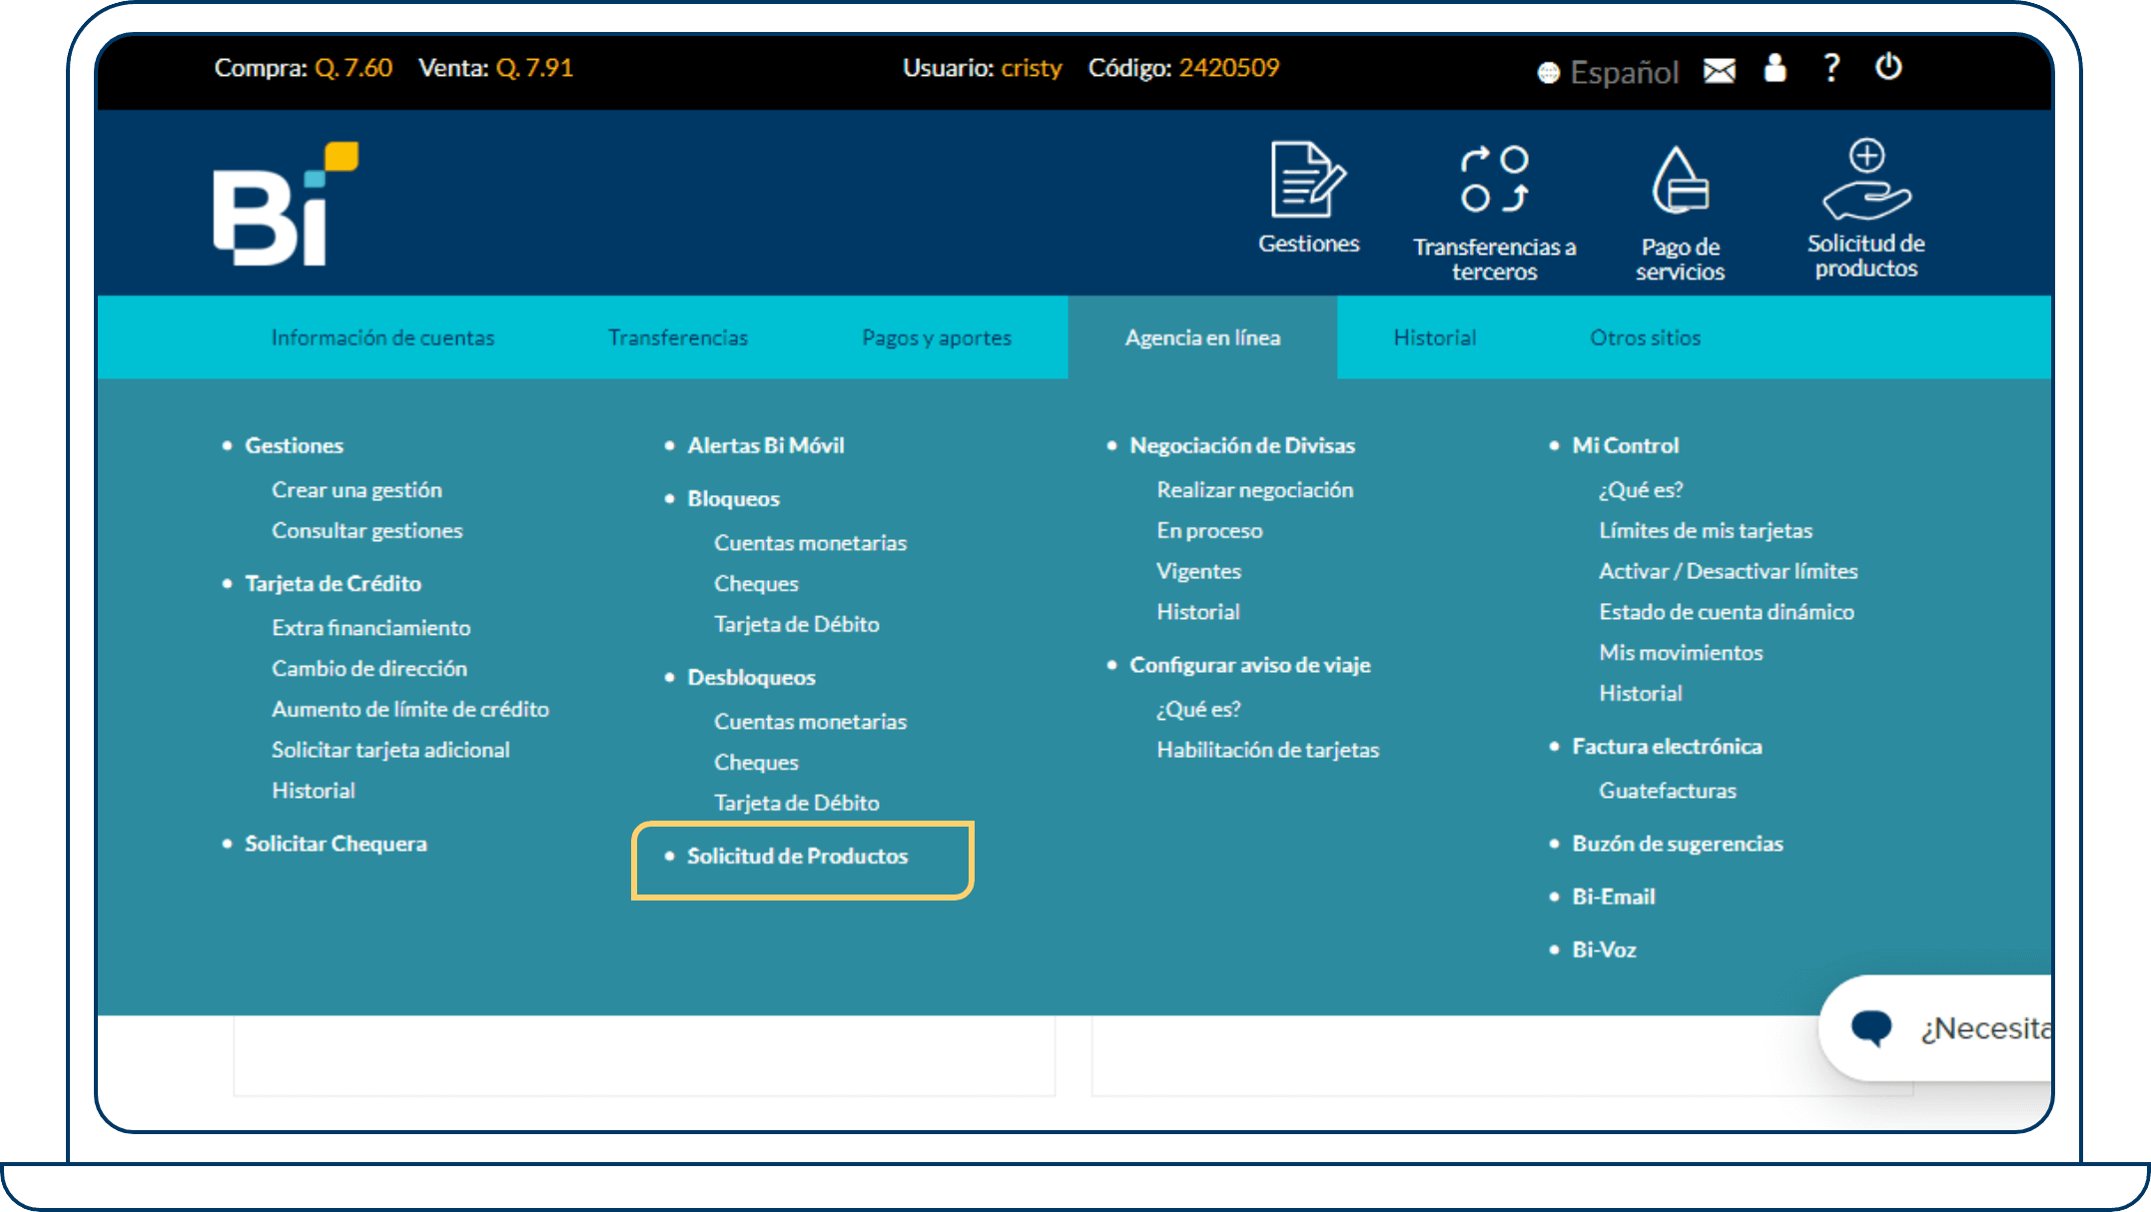This screenshot has height=1212, width=2151.
Task: Open Habilitación de tarjetas
Action: coord(1267,750)
